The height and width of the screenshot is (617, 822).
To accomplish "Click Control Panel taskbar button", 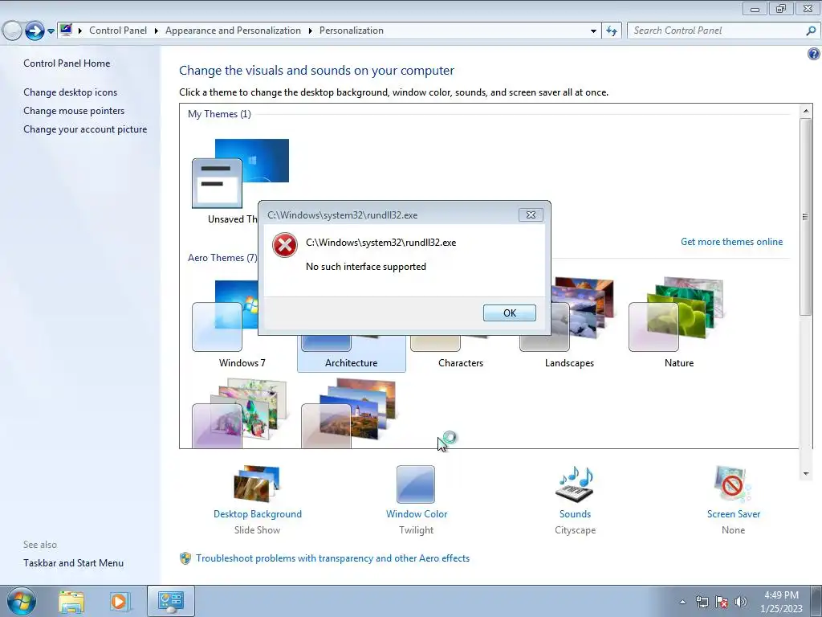I will 170,601.
